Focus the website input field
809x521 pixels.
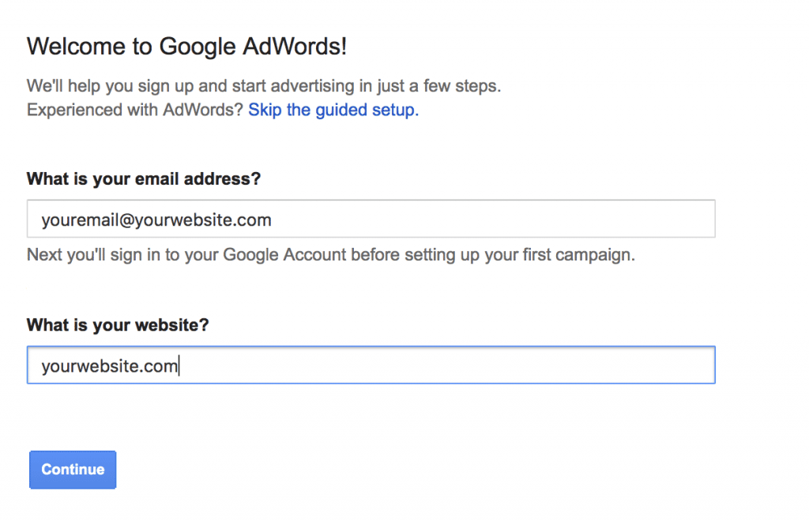371,365
